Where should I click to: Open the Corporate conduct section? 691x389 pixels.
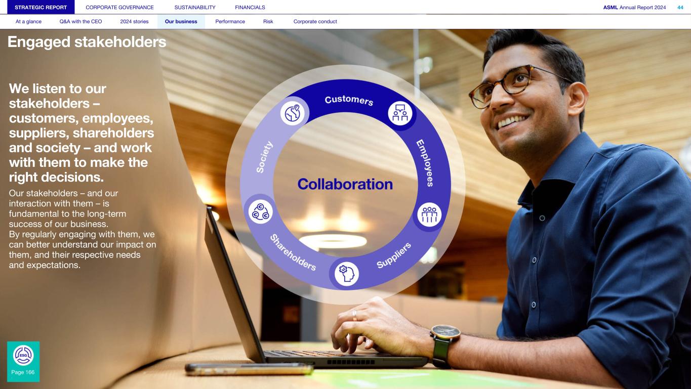point(315,22)
